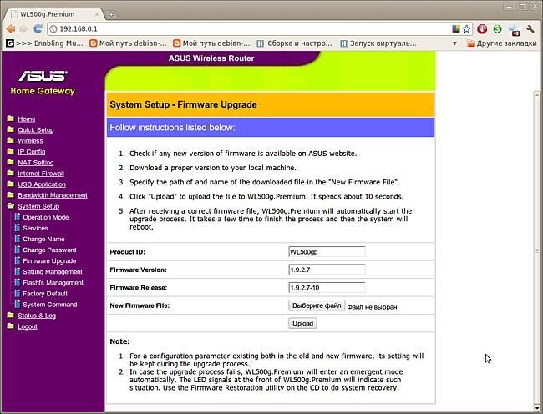Open a new tab with plus button
Screen dimensions: 543x414
[x=112, y=14]
